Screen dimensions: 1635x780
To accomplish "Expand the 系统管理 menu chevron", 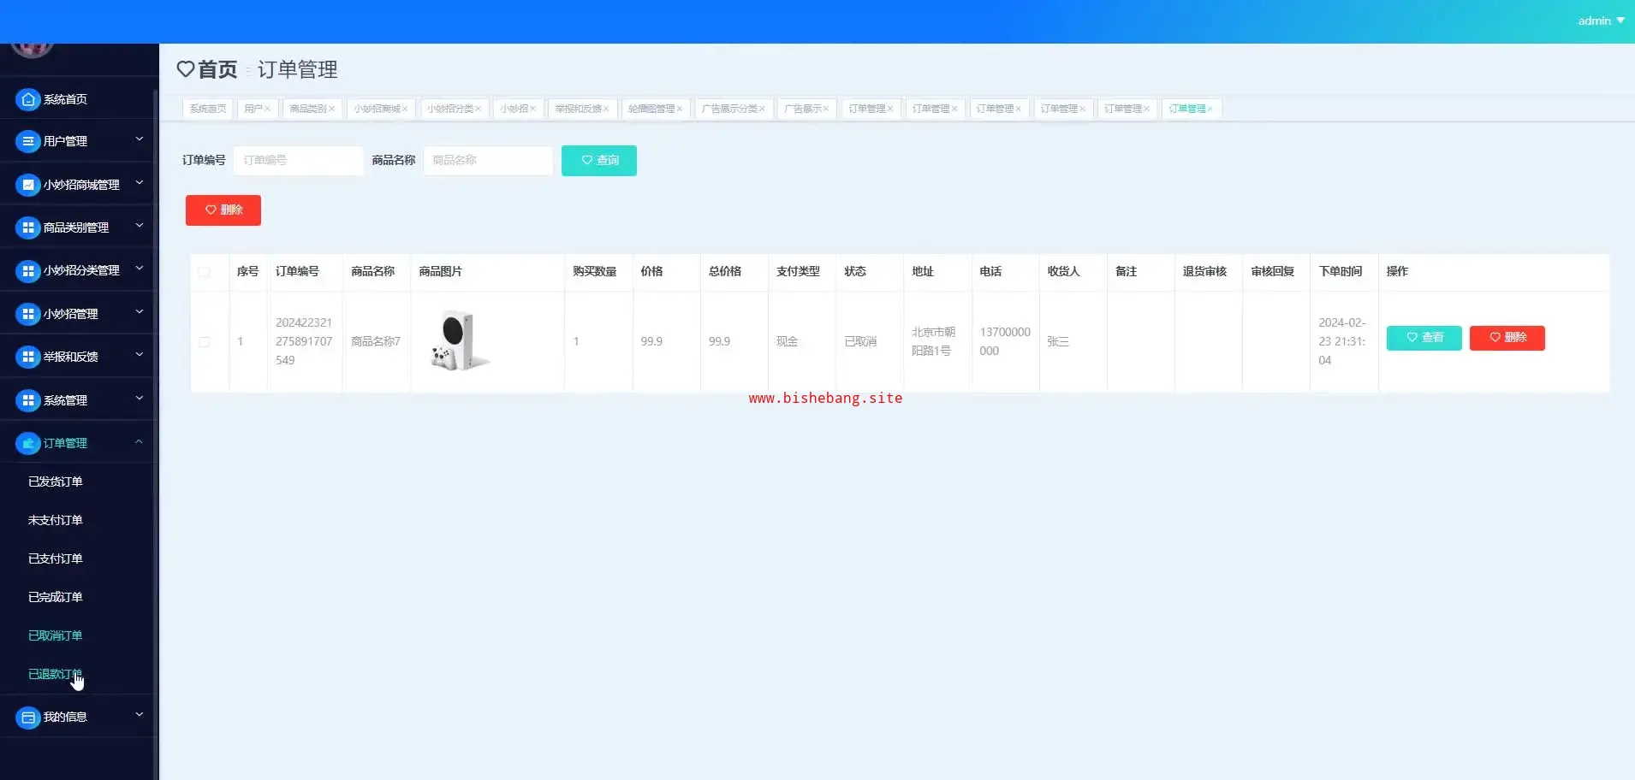I will pyautogui.click(x=140, y=398).
